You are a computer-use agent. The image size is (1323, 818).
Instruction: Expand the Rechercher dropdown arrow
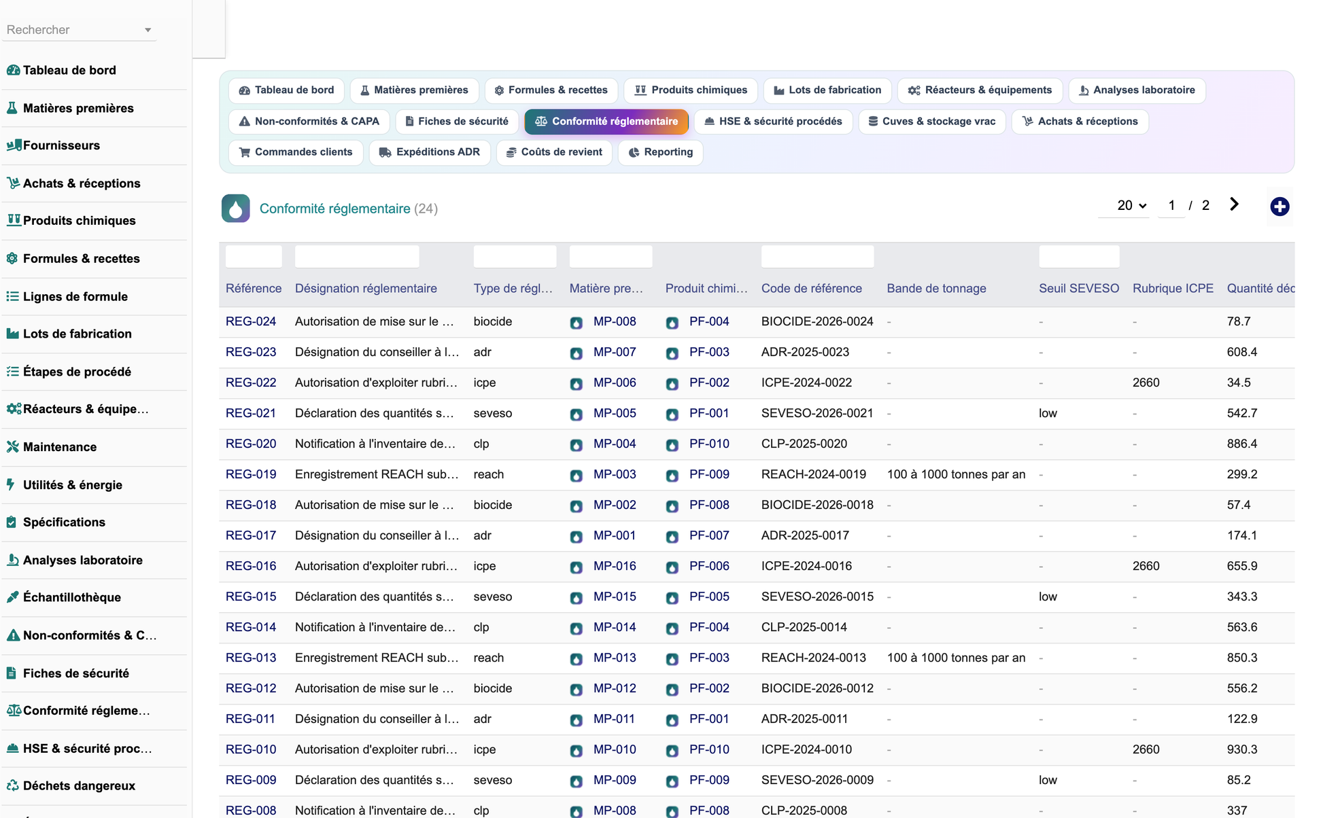(148, 30)
